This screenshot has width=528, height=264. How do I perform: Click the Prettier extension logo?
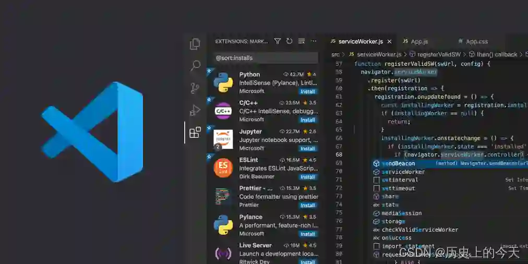[223, 196]
